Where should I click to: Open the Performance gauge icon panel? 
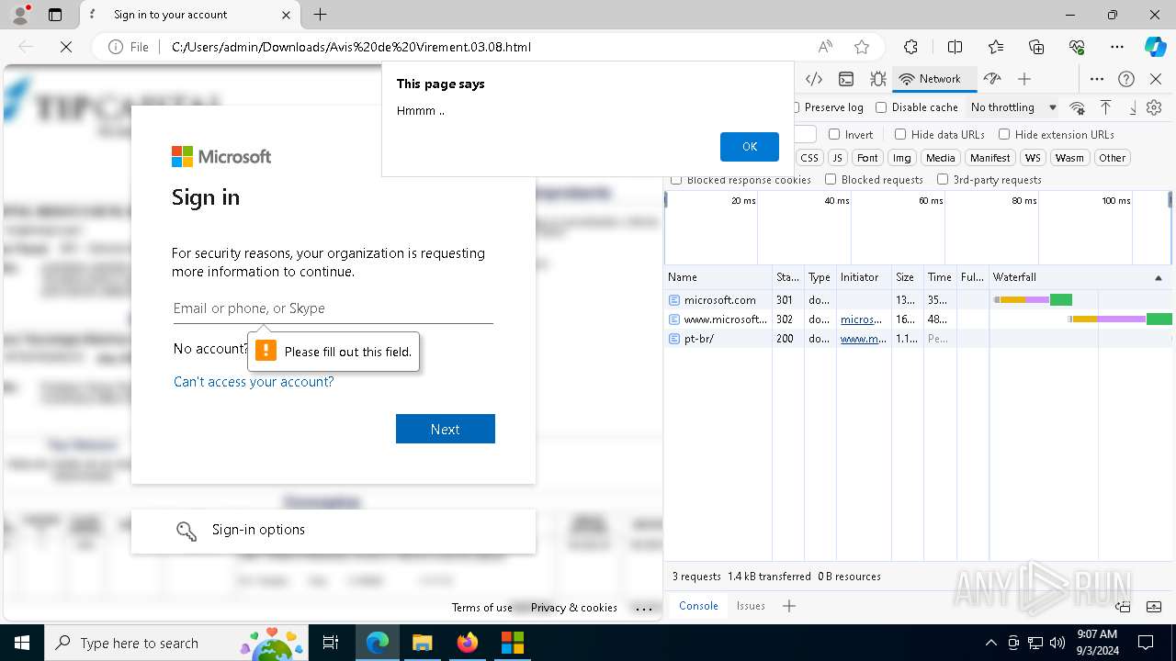(x=992, y=79)
